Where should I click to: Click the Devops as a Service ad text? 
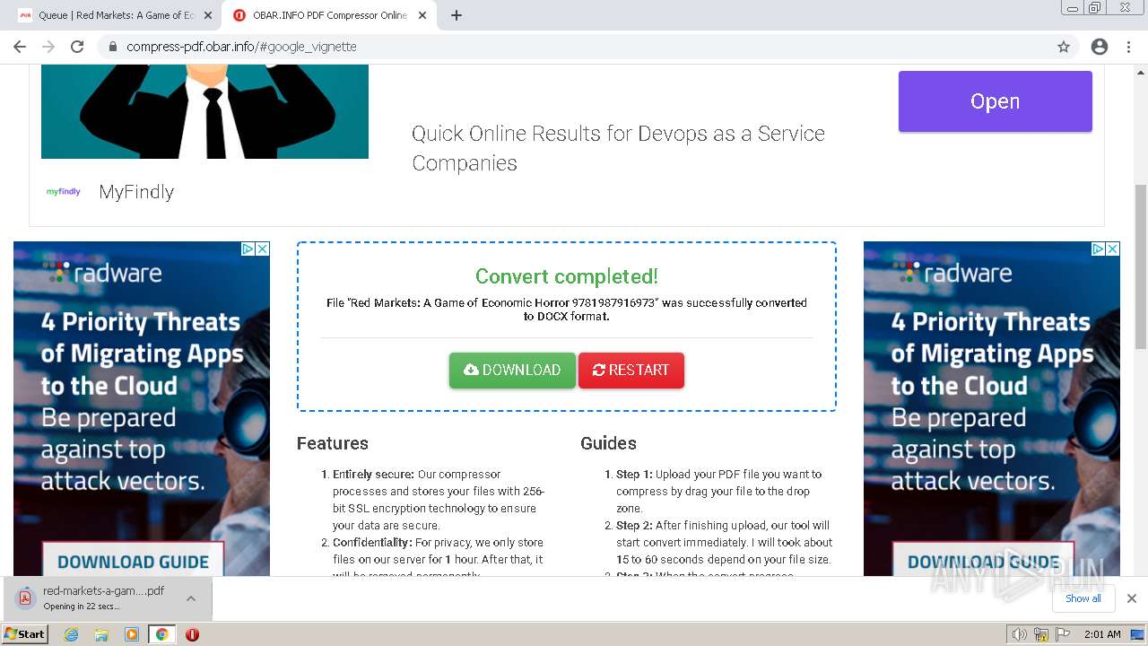click(618, 148)
